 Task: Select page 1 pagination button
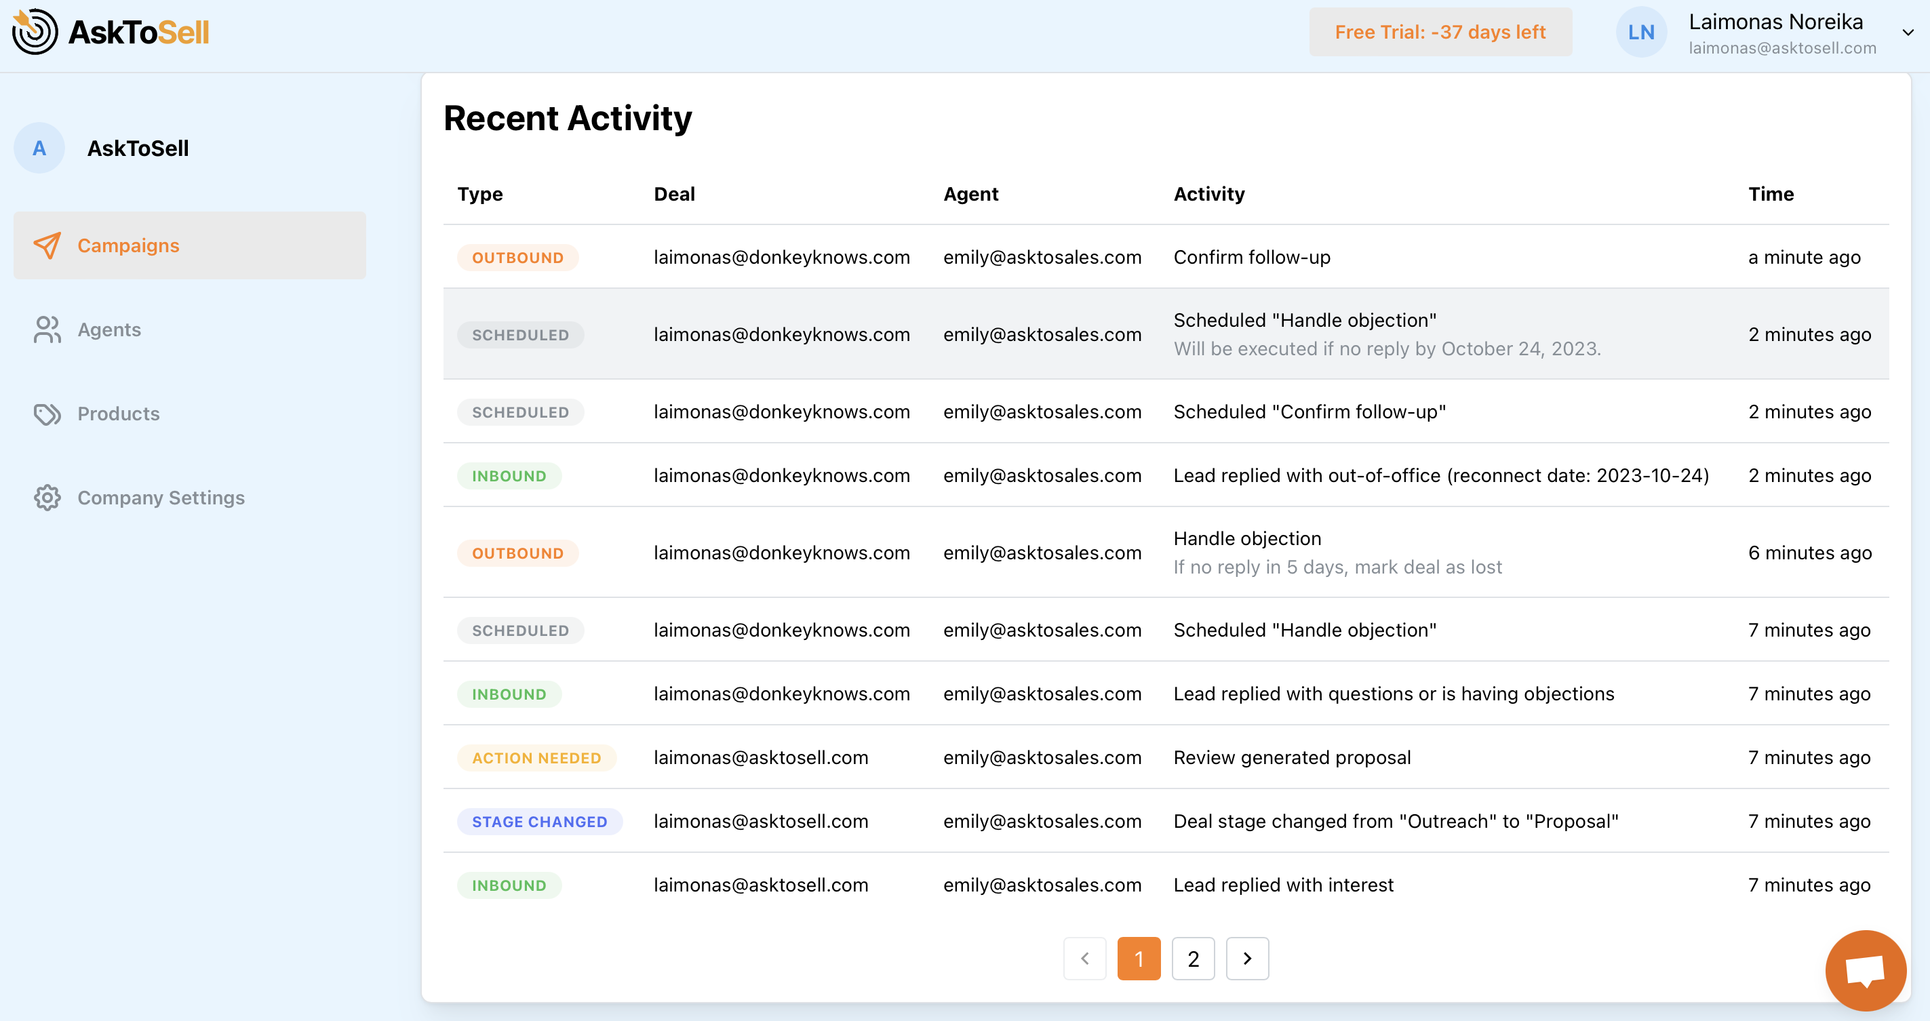[1138, 958]
